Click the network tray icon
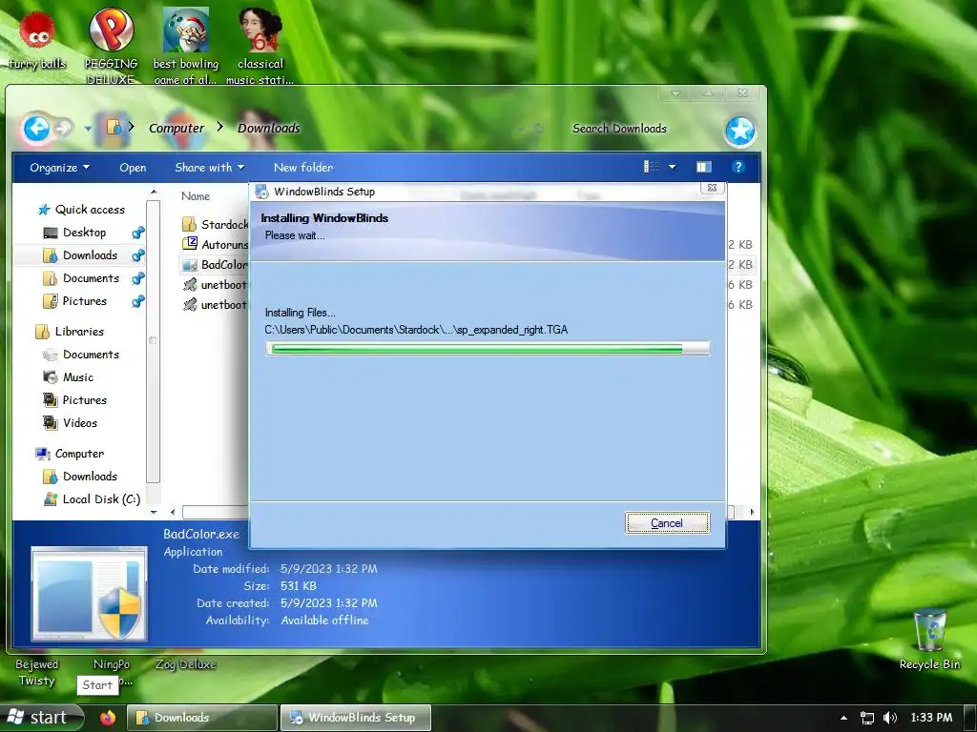 coord(866,718)
